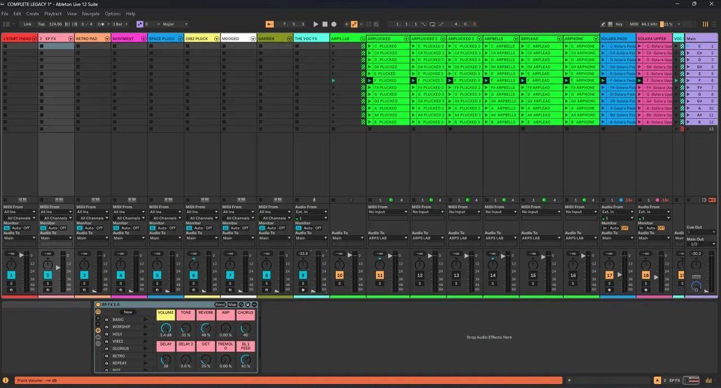721x388 pixels.
Task: Click New macro variation button
Action: [128, 312]
